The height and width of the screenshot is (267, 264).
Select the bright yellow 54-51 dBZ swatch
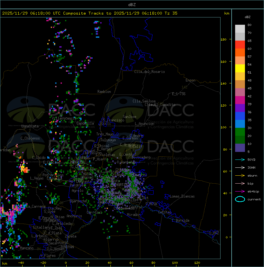240,68
